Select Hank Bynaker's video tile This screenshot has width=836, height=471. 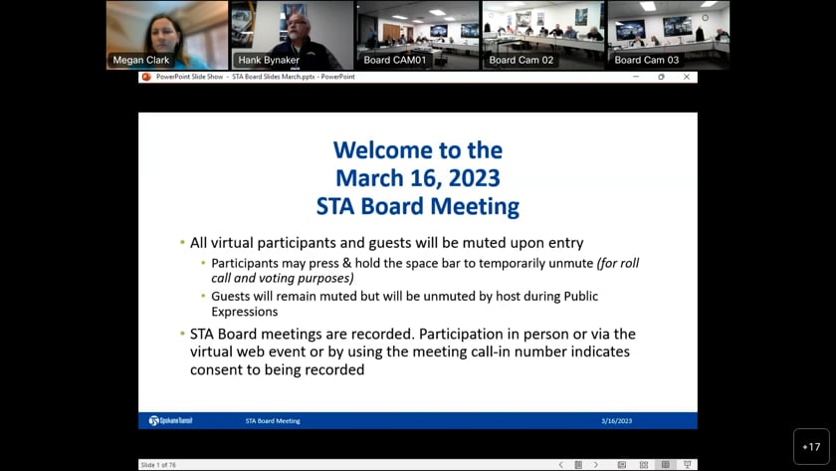point(293,35)
